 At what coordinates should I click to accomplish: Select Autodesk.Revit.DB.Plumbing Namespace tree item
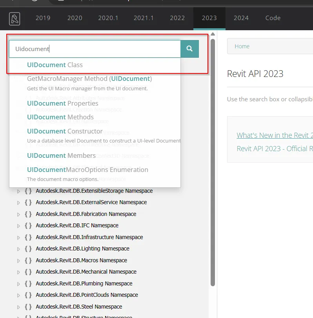point(84,283)
